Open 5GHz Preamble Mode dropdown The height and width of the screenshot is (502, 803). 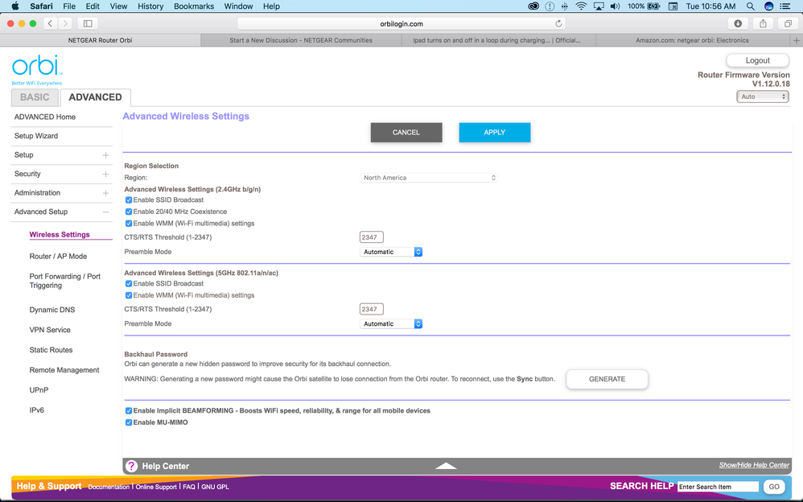391,323
